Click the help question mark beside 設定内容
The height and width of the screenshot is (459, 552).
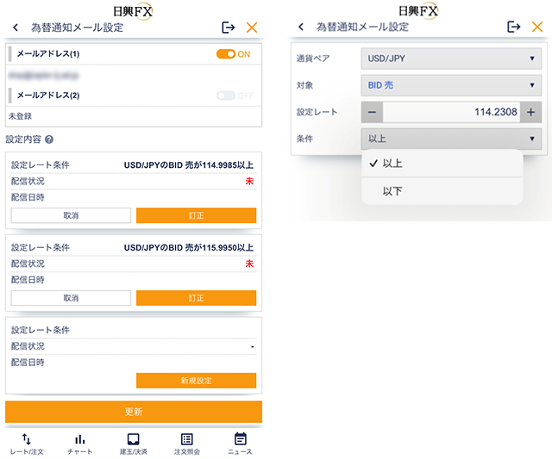49,140
